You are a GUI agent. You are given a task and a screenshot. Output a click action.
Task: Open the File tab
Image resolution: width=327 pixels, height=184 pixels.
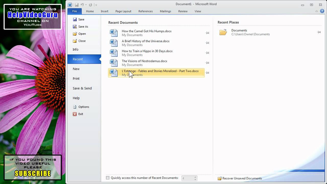(x=75, y=11)
